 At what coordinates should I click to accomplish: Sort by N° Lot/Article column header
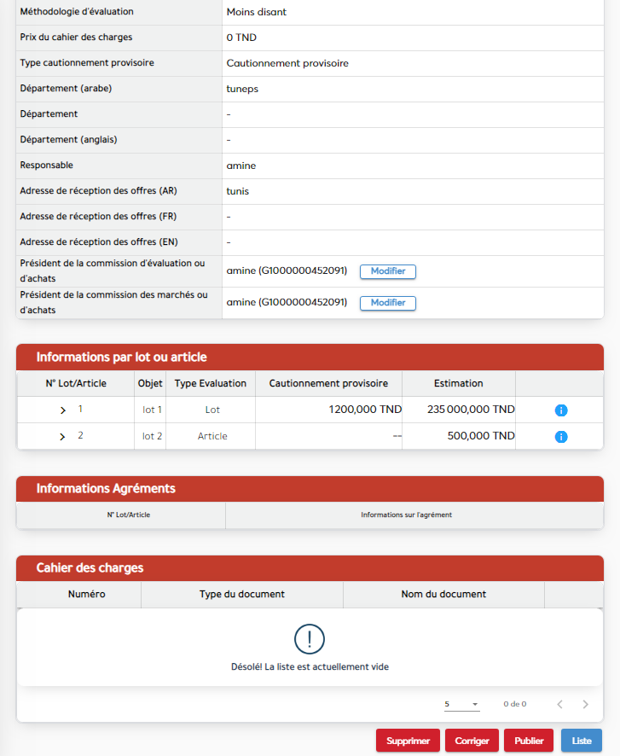pyautogui.click(x=76, y=384)
